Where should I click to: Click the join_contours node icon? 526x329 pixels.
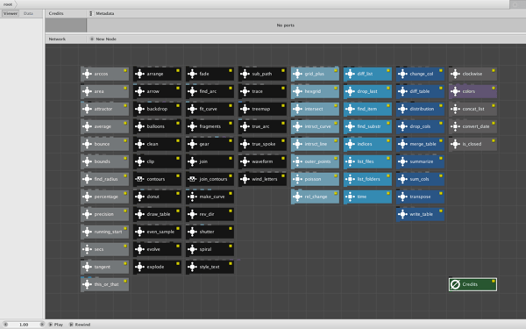(192, 179)
